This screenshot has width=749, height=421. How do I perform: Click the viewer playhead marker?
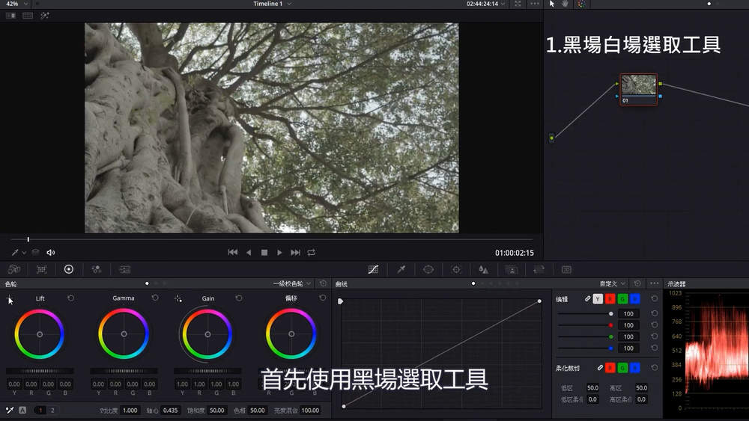click(x=28, y=239)
